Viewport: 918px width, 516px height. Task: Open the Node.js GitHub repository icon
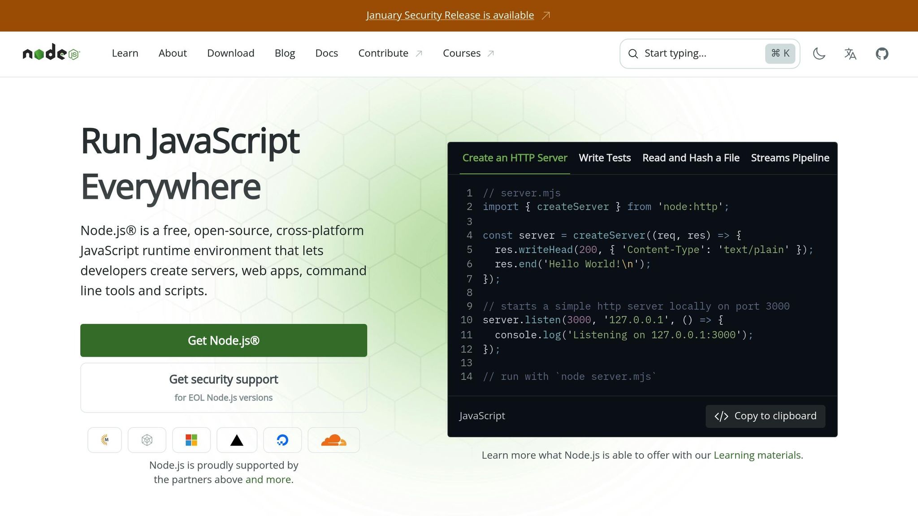pos(881,53)
